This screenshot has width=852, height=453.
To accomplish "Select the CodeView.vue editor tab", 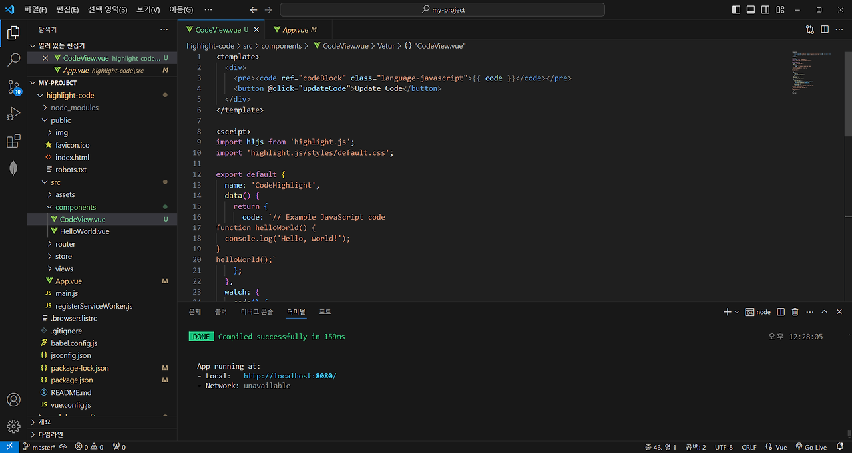I will point(222,29).
